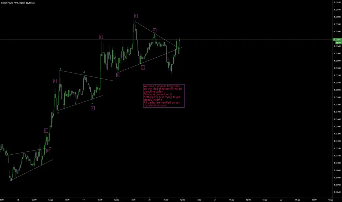Click price axis label 1.23200
This screenshot has width=342, height=202.
[x=337, y=2]
